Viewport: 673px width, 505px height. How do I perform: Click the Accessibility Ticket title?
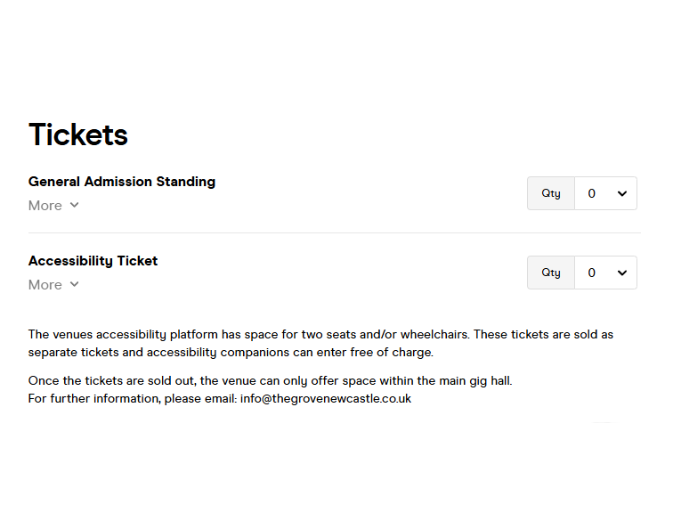[x=93, y=261]
